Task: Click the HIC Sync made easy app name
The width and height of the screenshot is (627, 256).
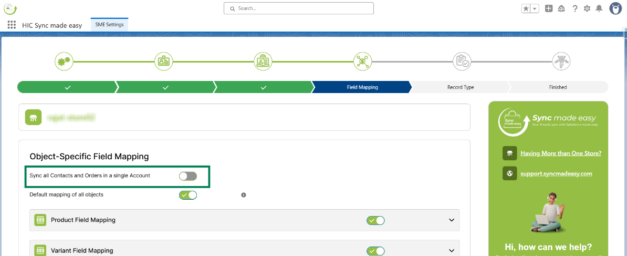Action: pyautogui.click(x=52, y=25)
